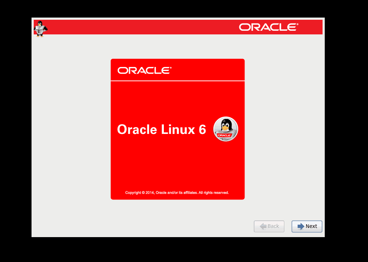Click the white divider line in the splash card
This screenshot has height=262, width=368.
pos(177,81)
